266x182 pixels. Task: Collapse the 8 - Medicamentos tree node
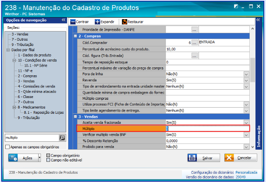click(14, 107)
